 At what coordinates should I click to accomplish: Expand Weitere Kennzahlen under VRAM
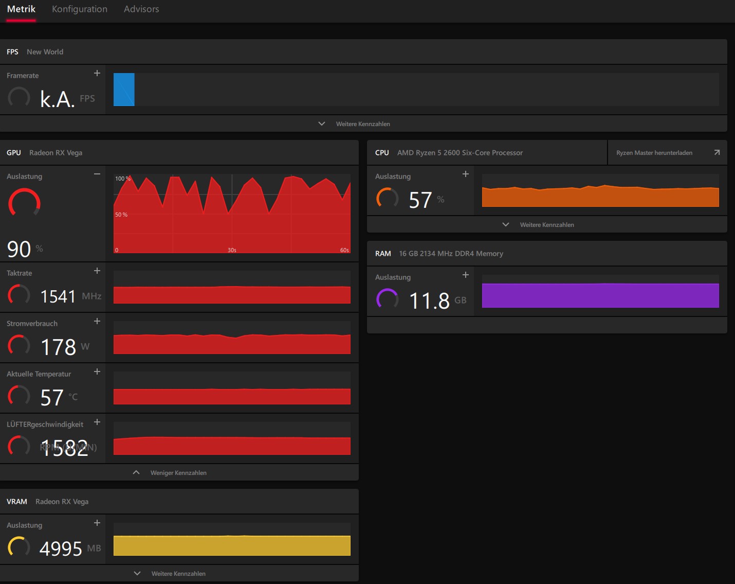[170, 574]
